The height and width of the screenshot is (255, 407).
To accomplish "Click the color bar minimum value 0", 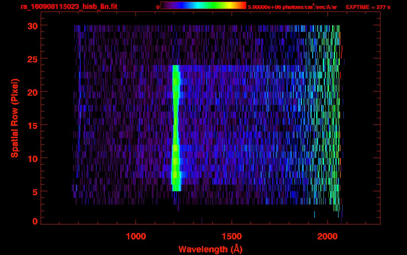I will (x=158, y=7).
